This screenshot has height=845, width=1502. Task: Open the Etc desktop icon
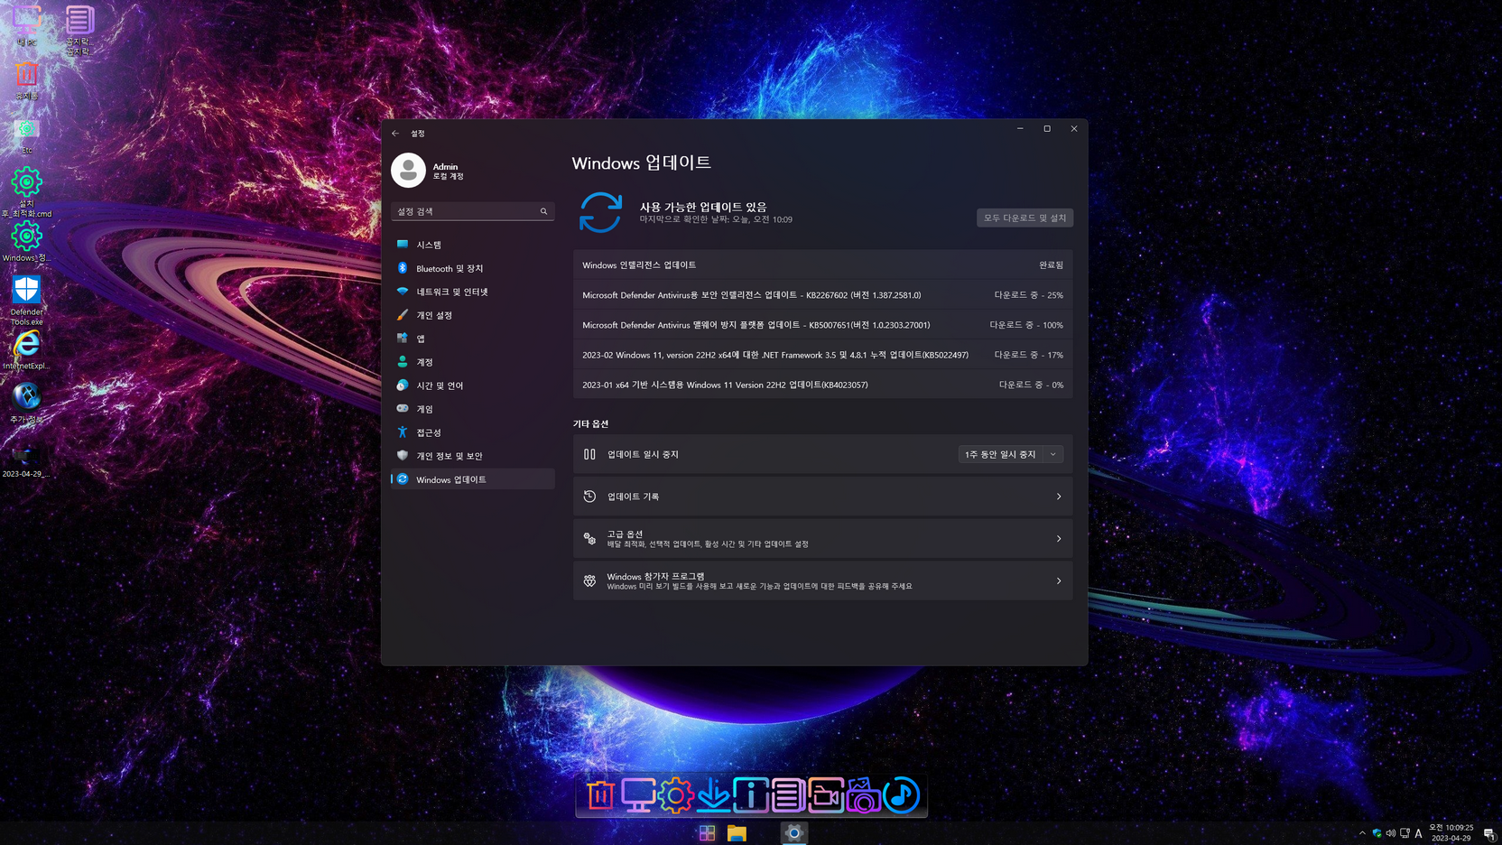coord(26,135)
